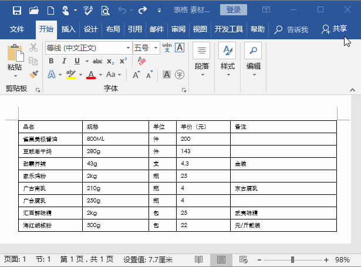The image size is (361, 267).
Task: Click the table cell containing 劲霸芥辣
Action: 50,164
